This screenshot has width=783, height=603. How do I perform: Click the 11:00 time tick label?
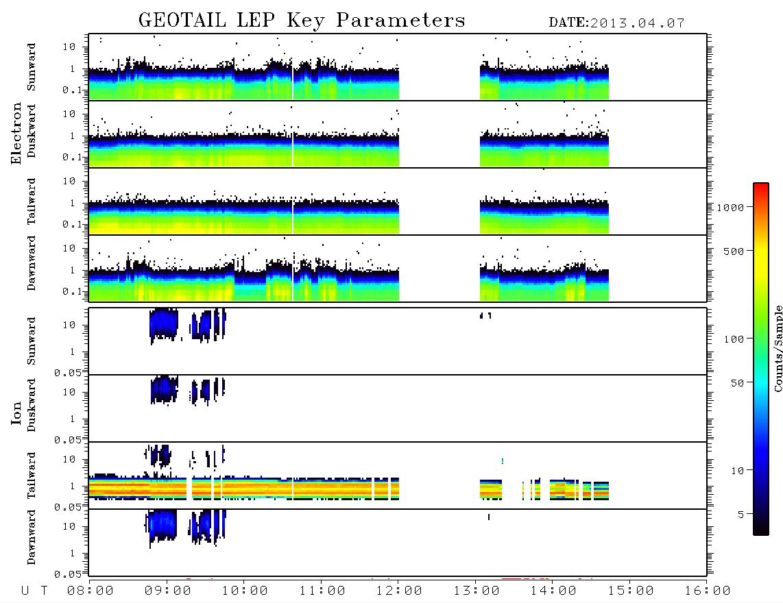coord(322,591)
